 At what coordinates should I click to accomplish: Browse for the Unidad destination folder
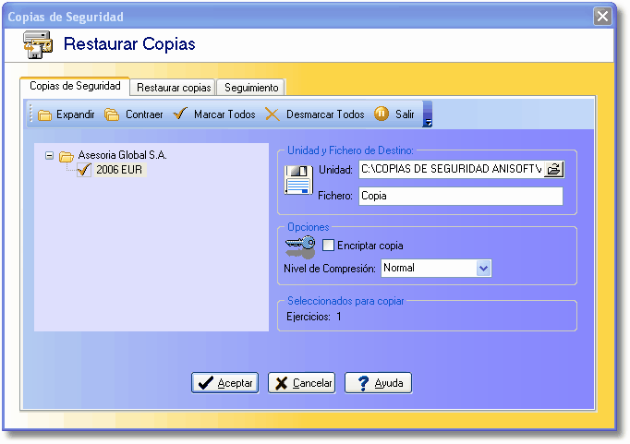[554, 170]
